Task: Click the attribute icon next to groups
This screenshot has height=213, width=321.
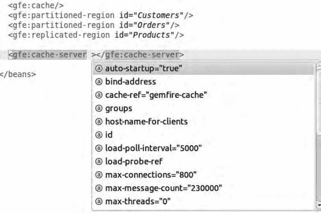Action: 99,108
